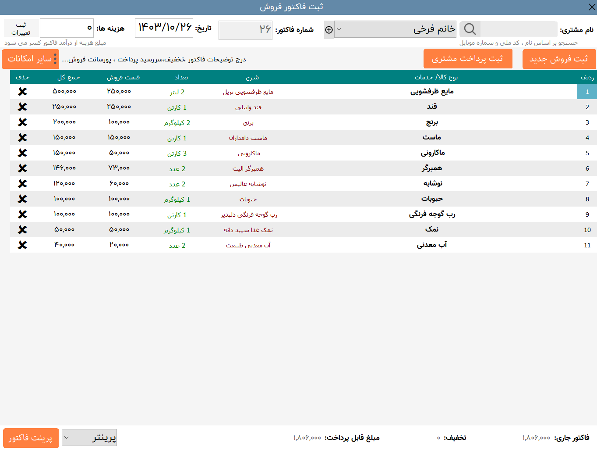Close the ثبت فاکتور فروش window
Screen dimensions: 597x450
click(592, 7)
